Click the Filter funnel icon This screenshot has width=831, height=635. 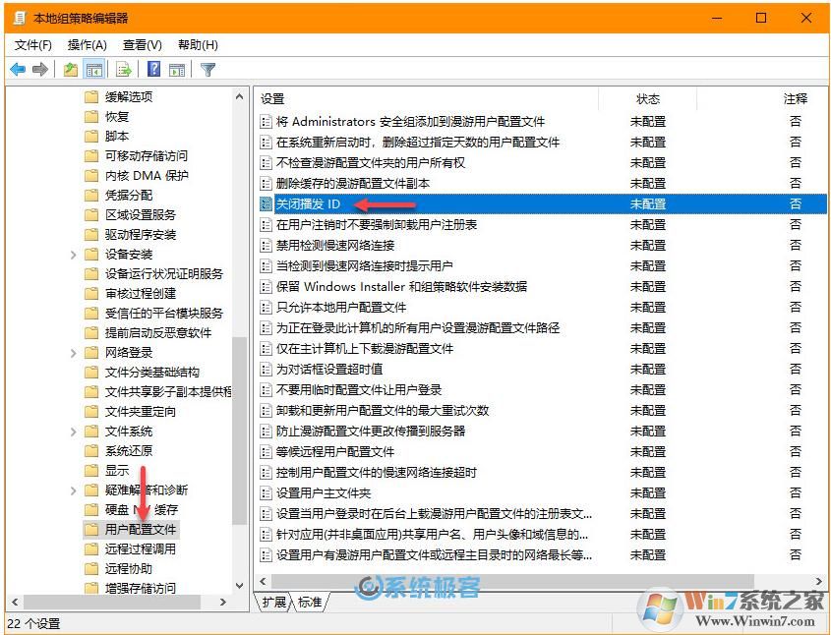(x=208, y=70)
